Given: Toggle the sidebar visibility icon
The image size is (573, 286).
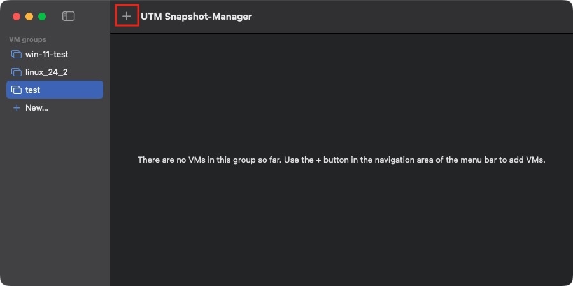Looking at the screenshot, I should pyautogui.click(x=69, y=17).
